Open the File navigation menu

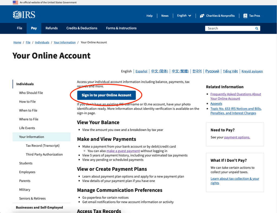tap(19, 28)
